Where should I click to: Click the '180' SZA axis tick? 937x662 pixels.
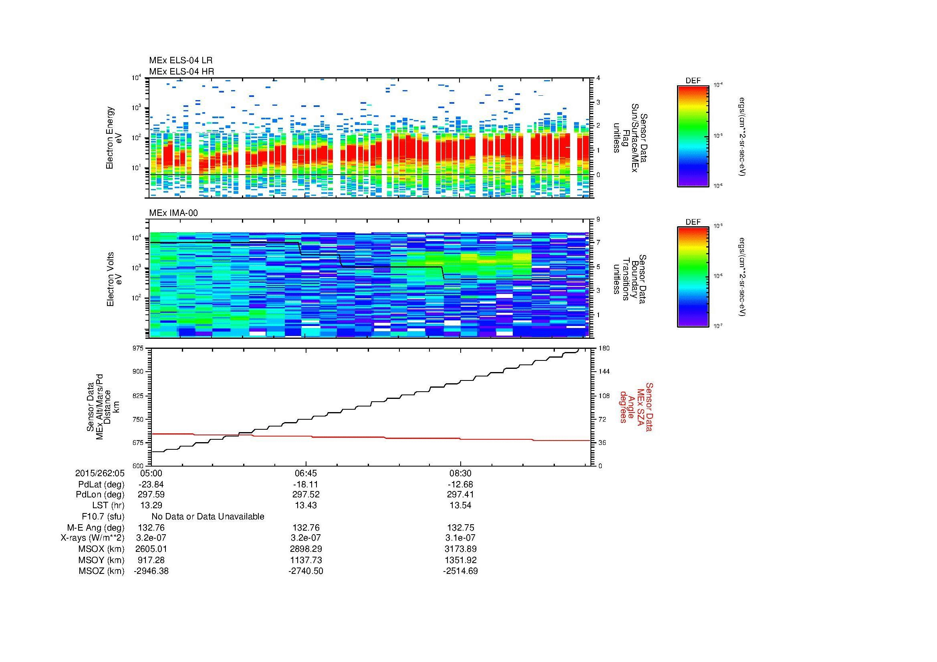pos(604,348)
